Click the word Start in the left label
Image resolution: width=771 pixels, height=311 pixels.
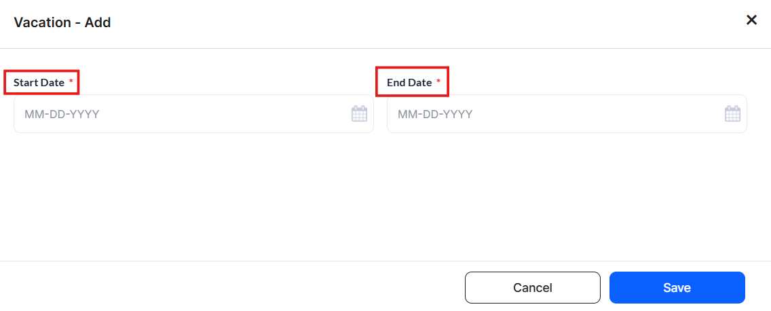pos(26,82)
